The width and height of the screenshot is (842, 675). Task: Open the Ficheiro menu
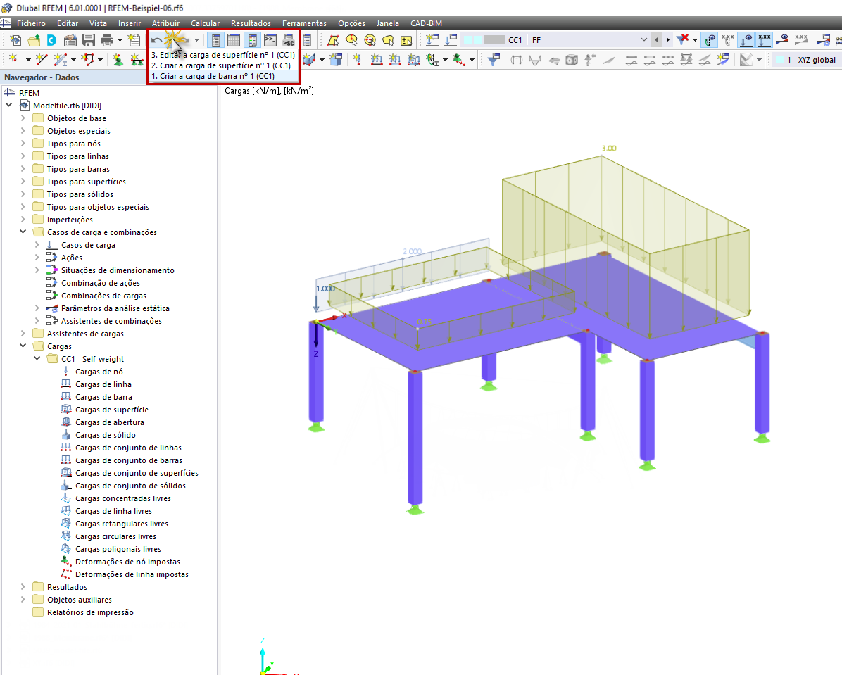[31, 23]
